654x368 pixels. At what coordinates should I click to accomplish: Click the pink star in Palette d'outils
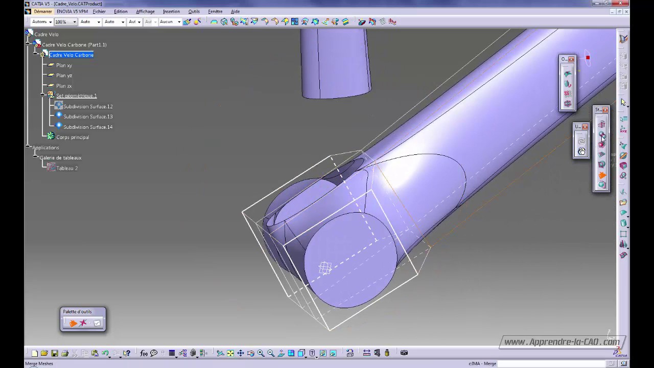coord(83,323)
